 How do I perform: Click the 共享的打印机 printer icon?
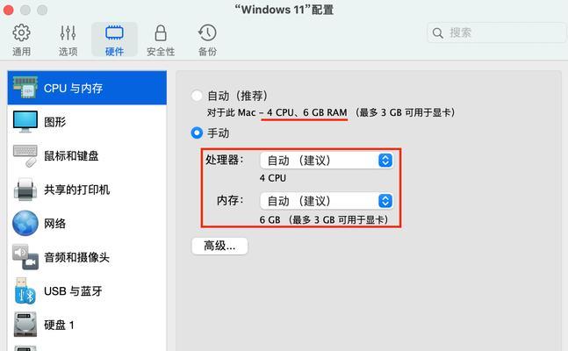25,190
